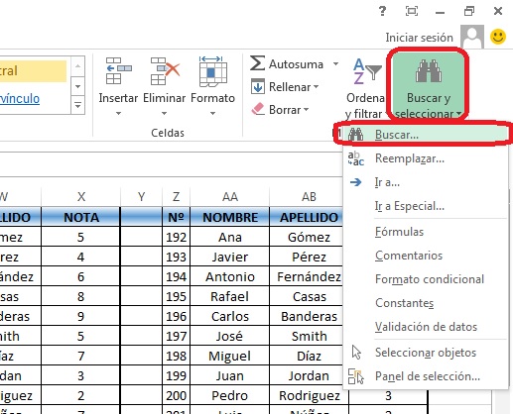Select column Z header

tap(176, 197)
